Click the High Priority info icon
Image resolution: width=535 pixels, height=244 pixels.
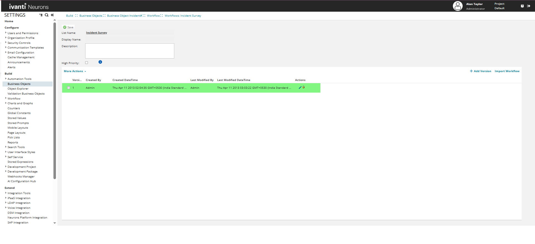click(100, 62)
